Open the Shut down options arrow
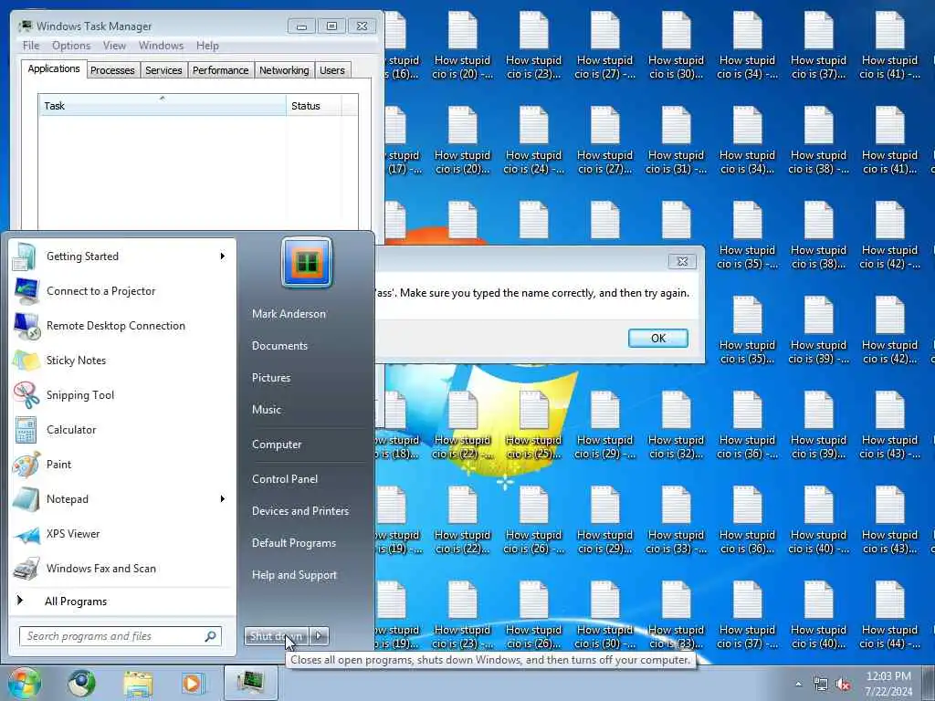The image size is (935, 701). (319, 636)
